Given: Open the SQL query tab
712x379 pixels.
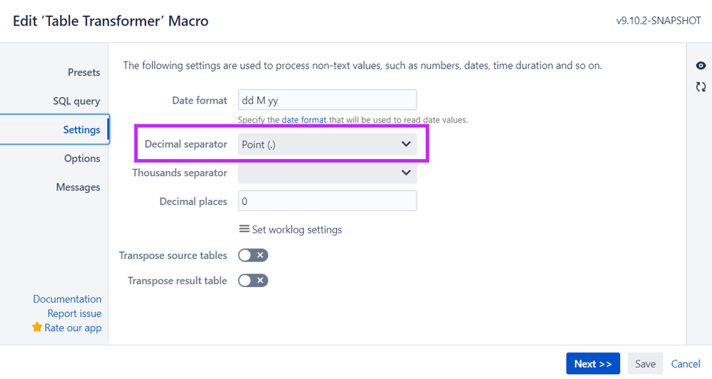Looking at the screenshot, I should (76, 101).
